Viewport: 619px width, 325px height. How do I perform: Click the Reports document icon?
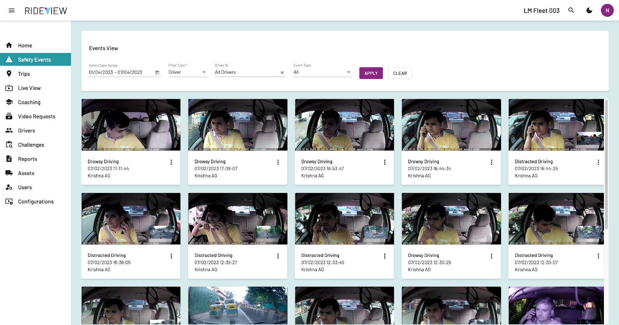[x=9, y=159]
